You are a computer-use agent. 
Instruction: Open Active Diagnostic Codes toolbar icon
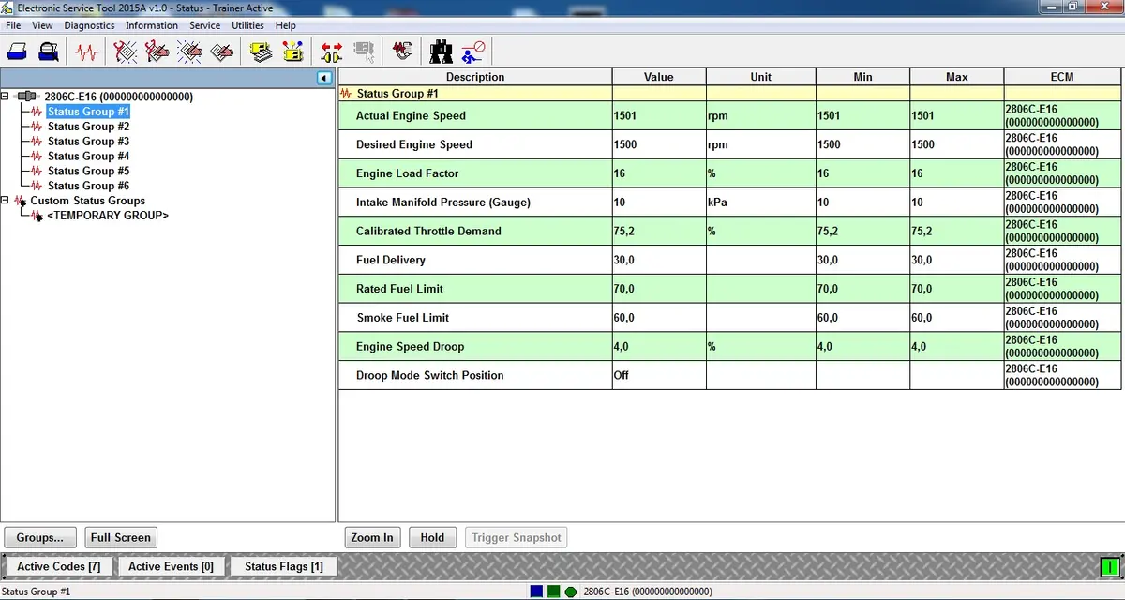point(125,51)
